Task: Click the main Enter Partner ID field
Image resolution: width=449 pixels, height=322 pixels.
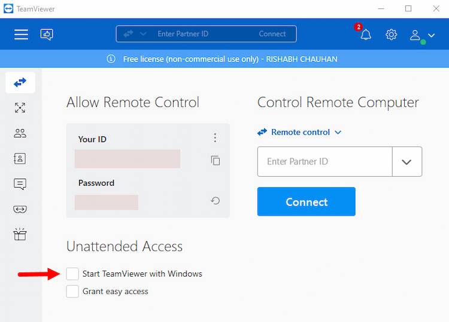Action: pos(324,162)
